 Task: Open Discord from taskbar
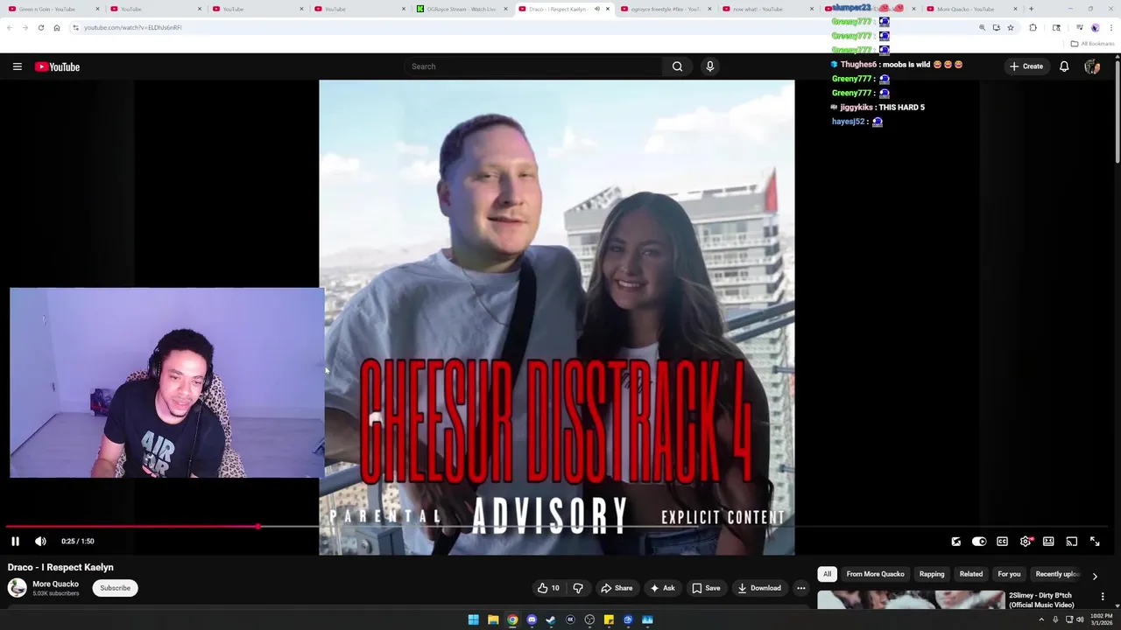click(532, 619)
